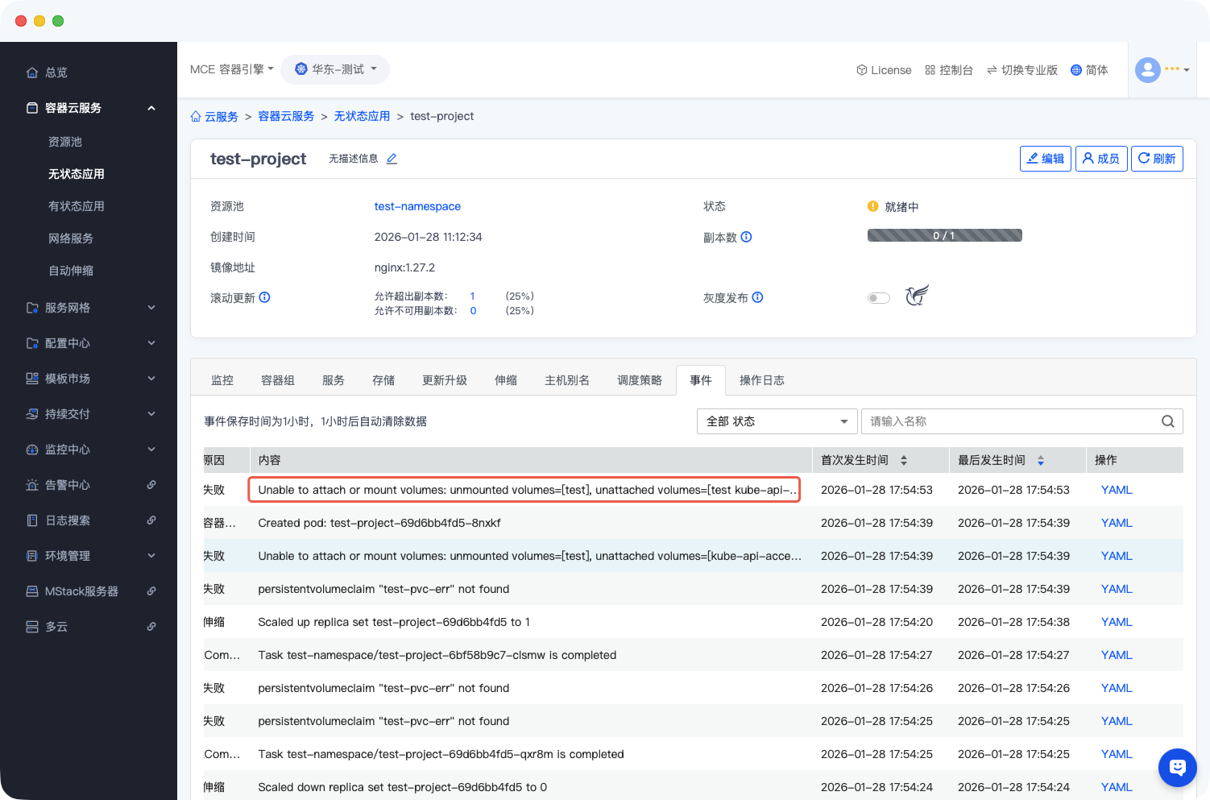Image resolution: width=1210 pixels, height=800 pixels.
Task: Click the info icon next to 副本数
Action: 746,237
